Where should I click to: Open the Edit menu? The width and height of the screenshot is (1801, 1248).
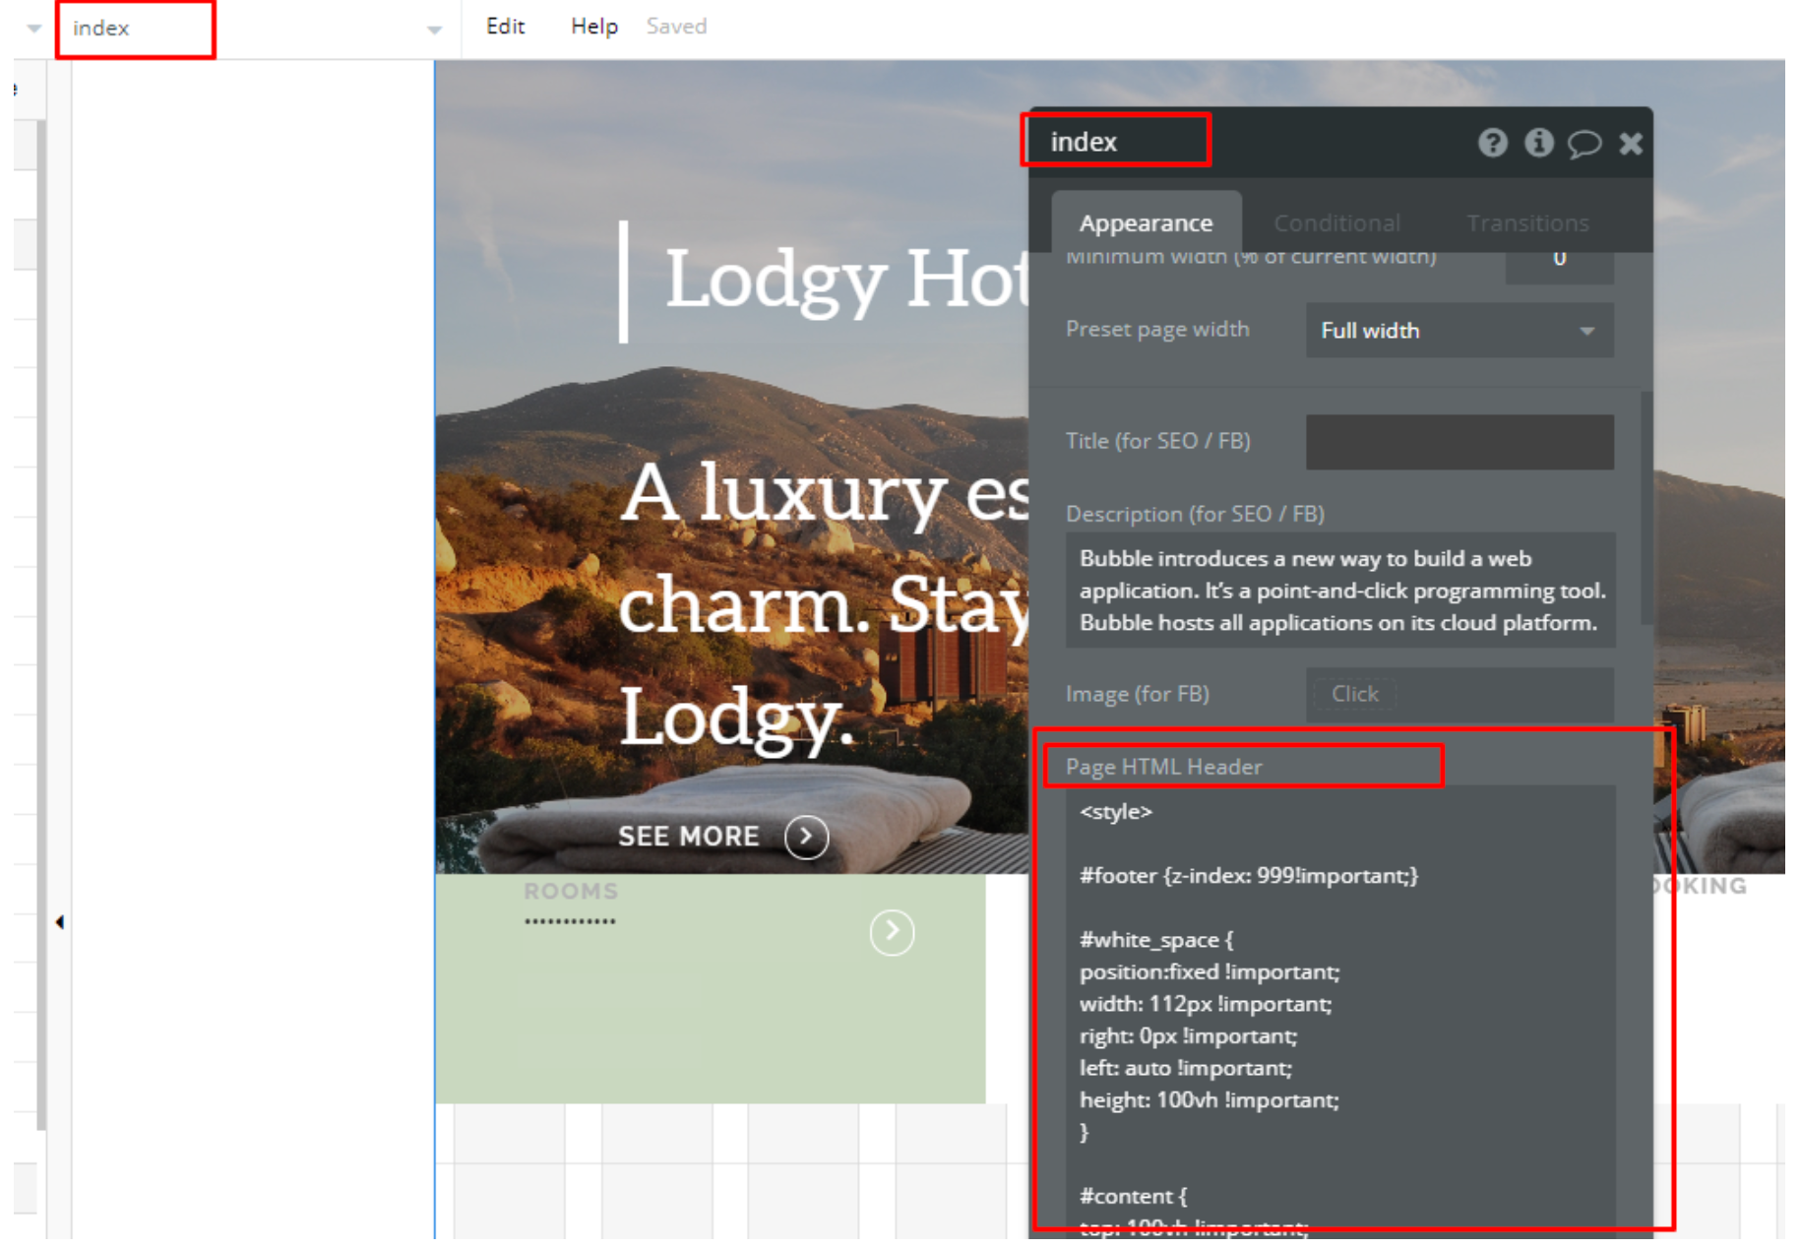tap(505, 27)
